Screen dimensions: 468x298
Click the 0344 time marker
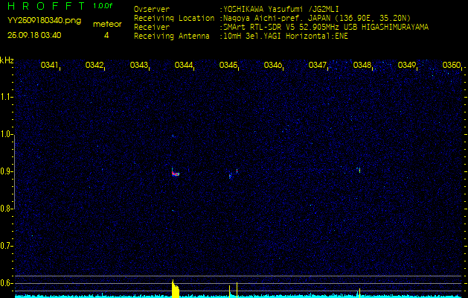[x=184, y=65]
